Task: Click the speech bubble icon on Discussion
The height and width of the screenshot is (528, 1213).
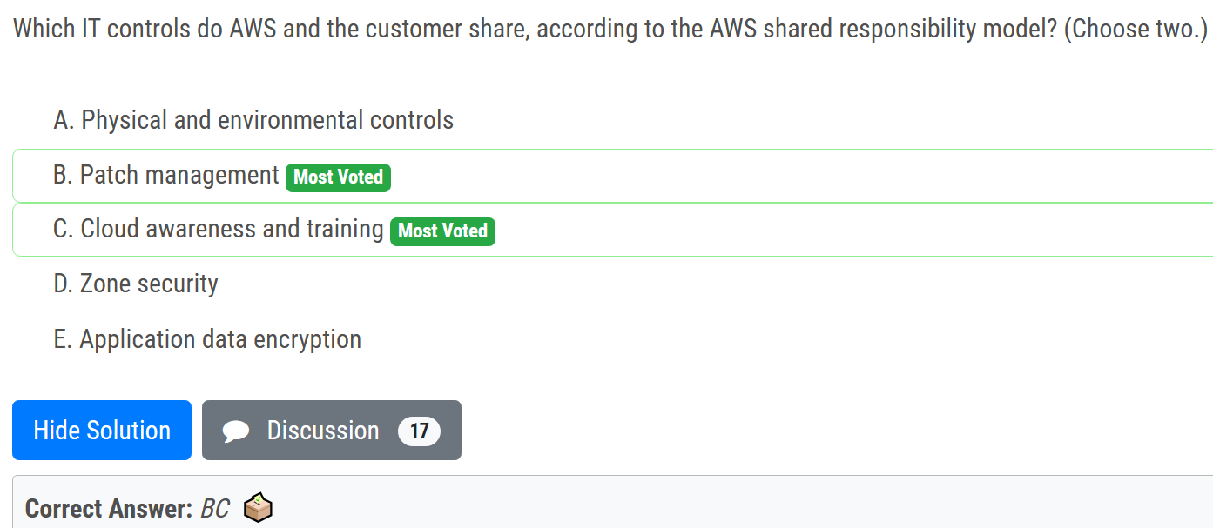Action: (x=236, y=431)
